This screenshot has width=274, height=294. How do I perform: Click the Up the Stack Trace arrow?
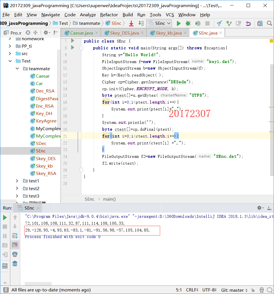pos(15,217)
